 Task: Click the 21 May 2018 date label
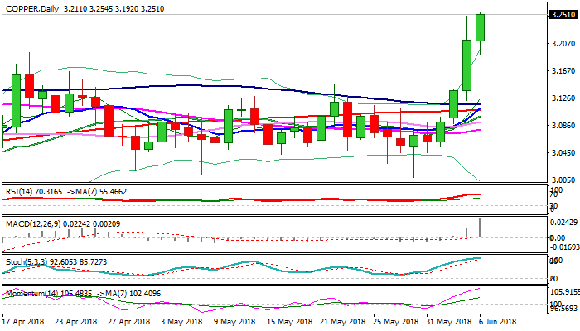(x=344, y=320)
